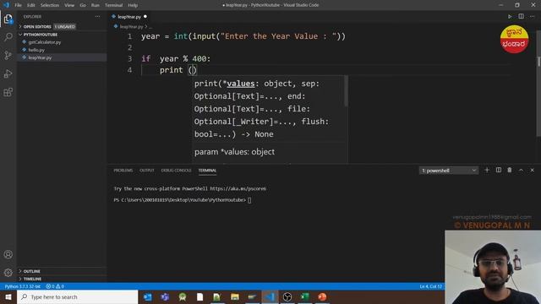This screenshot has height=304, width=541.
Task: Open Visual Studio Code taskbar icon
Action: [x=270, y=296]
